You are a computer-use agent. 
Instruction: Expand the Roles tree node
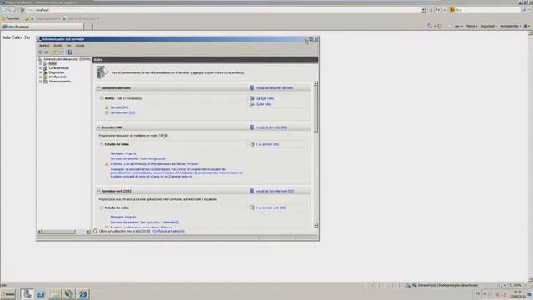(x=41, y=63)
